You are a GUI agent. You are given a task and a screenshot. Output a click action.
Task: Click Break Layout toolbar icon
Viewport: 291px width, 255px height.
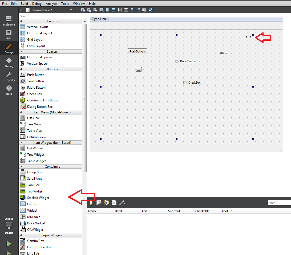pyautogui.click(x=144, y=10)
